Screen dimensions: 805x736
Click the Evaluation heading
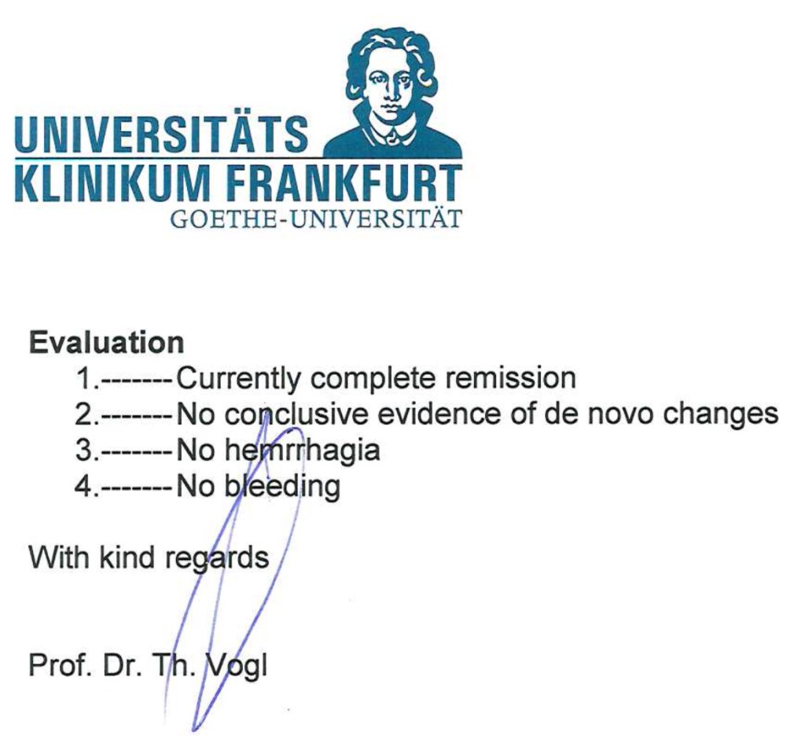(106, 342)
